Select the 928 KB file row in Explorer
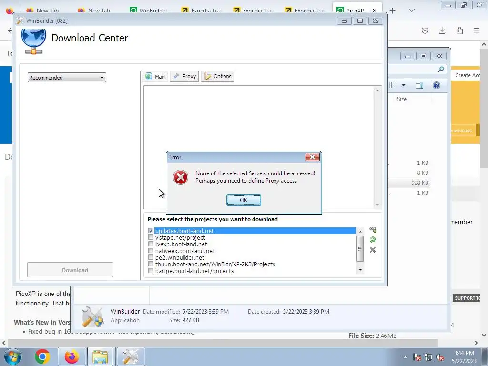Viewport: 488px width, 366px height. click(409, 183)
